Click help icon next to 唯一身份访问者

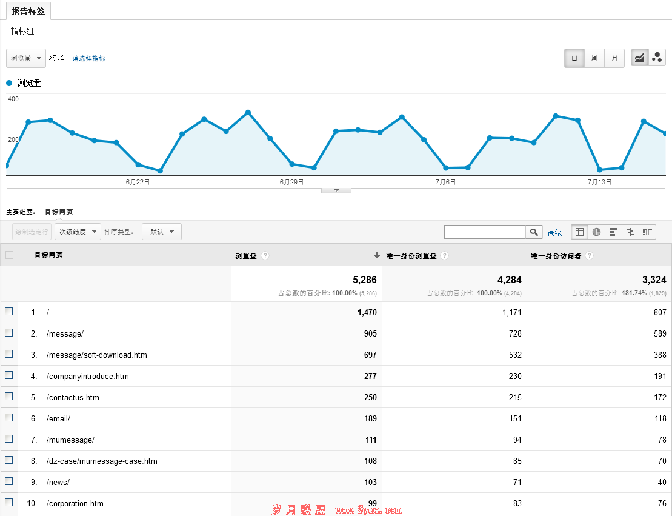tap(589, 256)
